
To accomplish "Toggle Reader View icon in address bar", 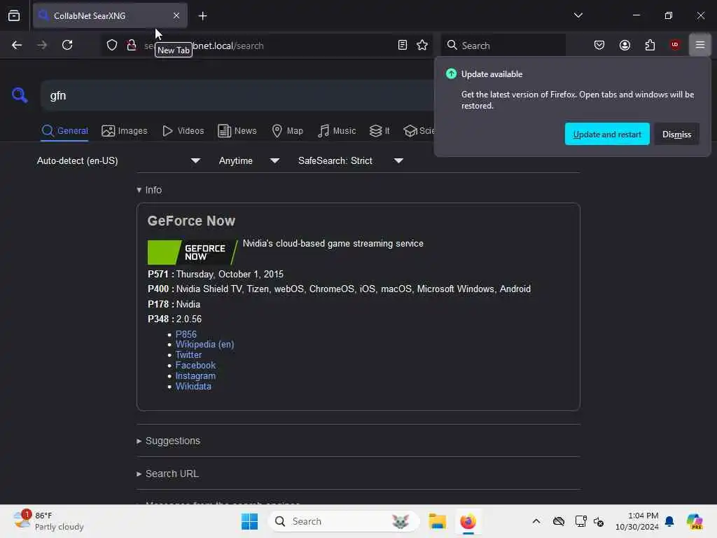I will coord(403,45).
